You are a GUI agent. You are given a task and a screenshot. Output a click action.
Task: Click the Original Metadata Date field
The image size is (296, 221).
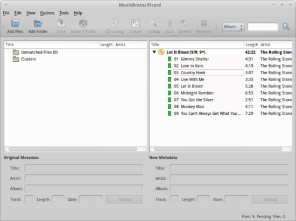coord(91,200)
